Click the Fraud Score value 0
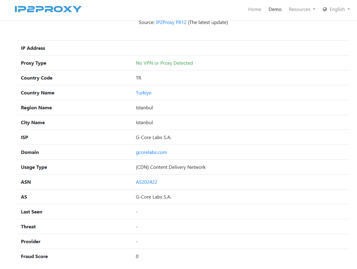The image size is (357, 269). [x=137, y=257]
